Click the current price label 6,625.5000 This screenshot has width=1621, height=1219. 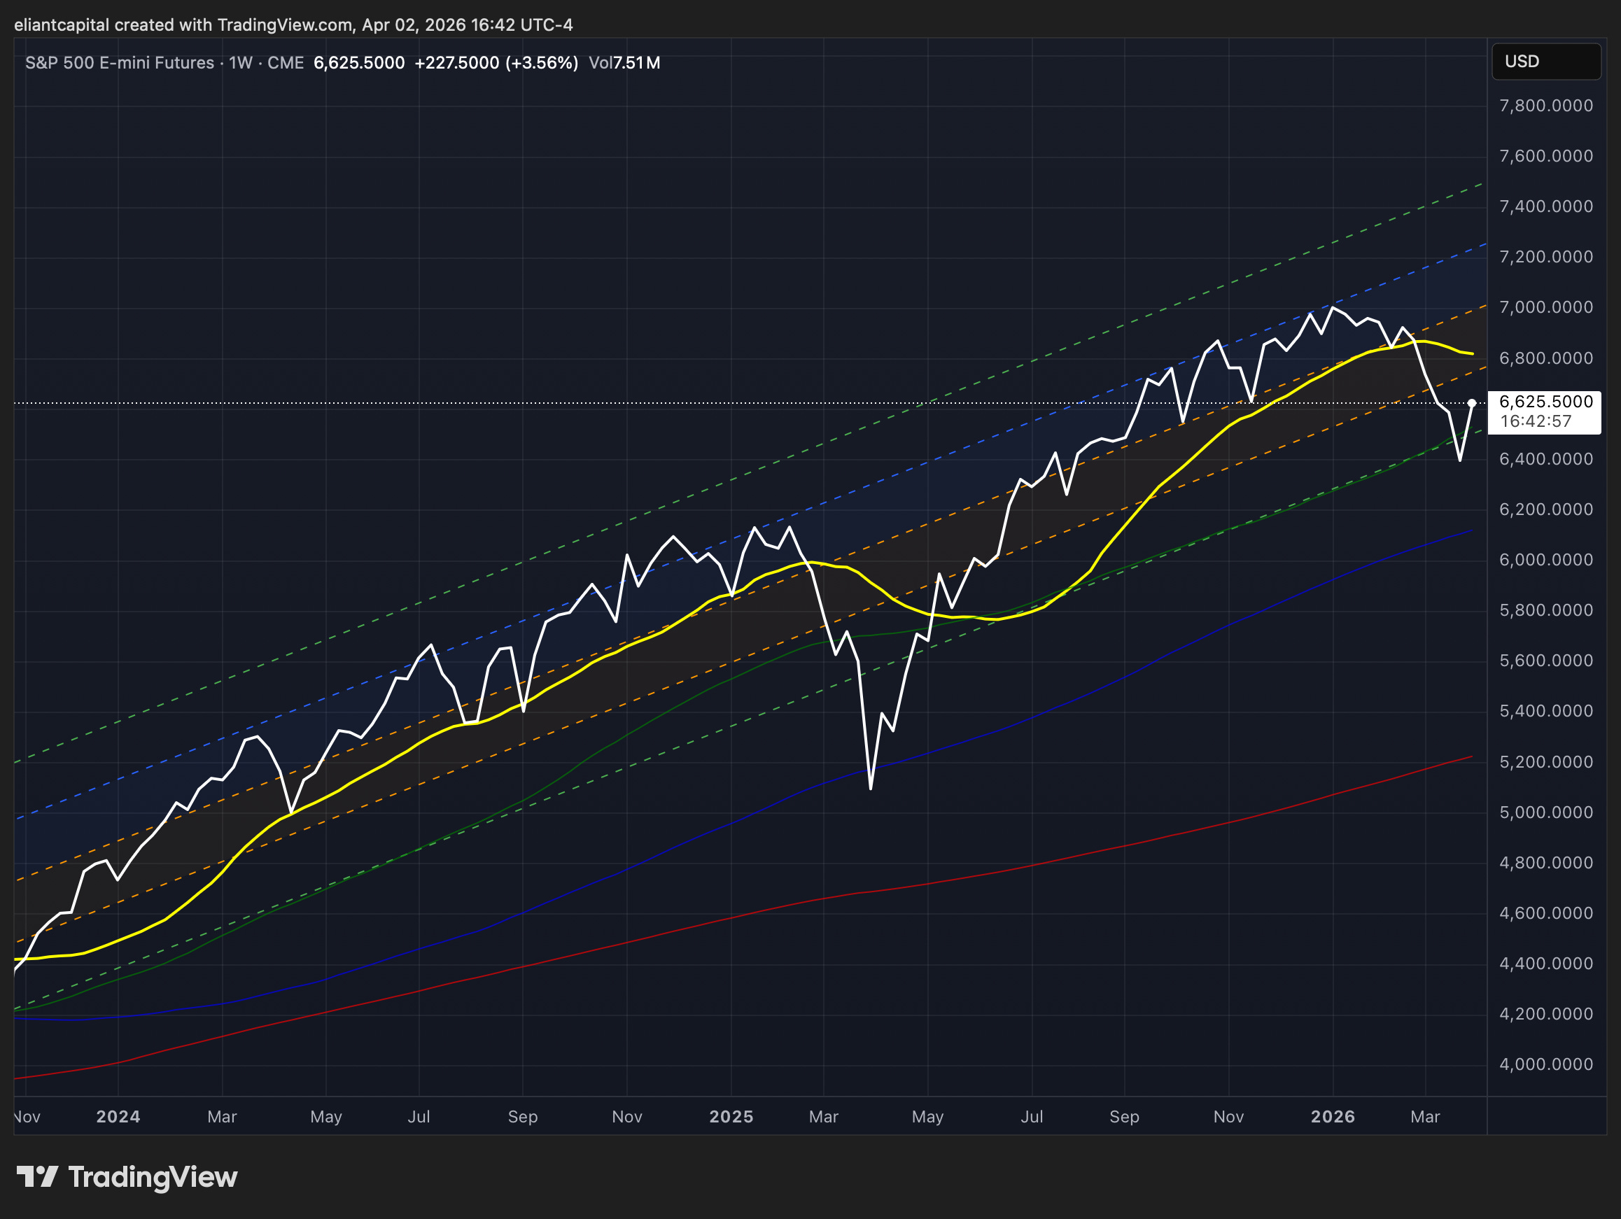click(x=1545, y=402)
